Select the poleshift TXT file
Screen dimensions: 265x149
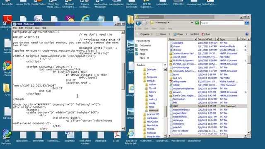point(208,127)
